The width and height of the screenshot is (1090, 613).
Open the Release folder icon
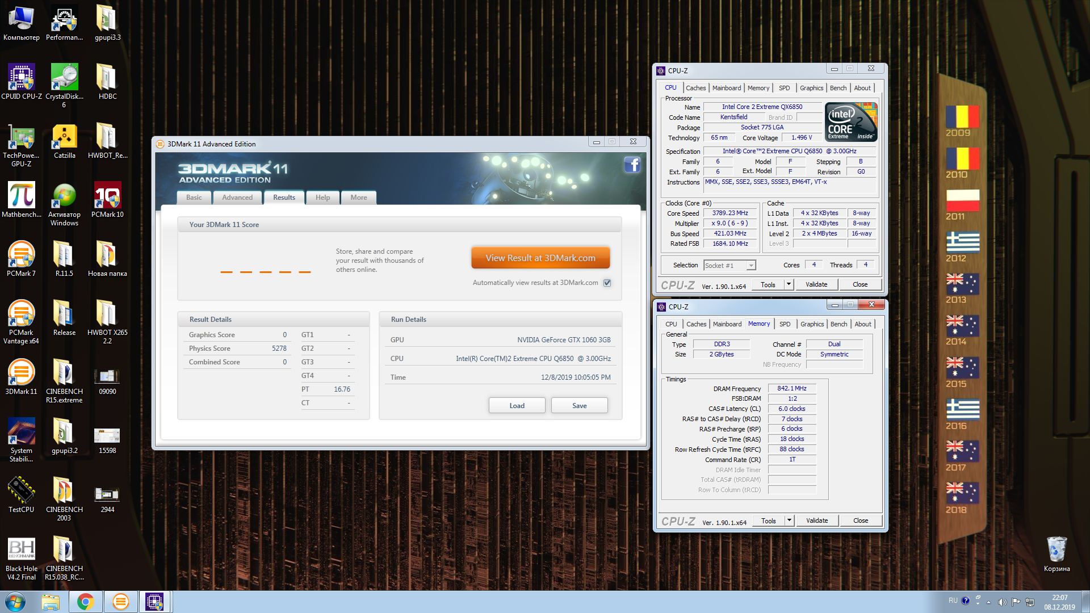click(64, 318)
